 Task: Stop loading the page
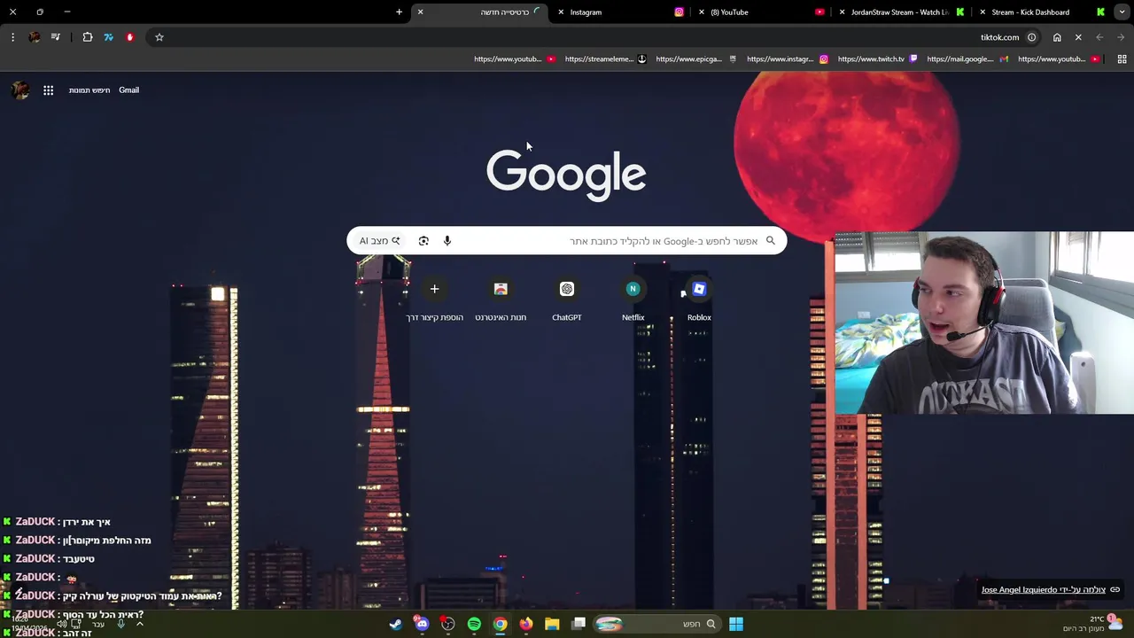tap(1078, 37)
